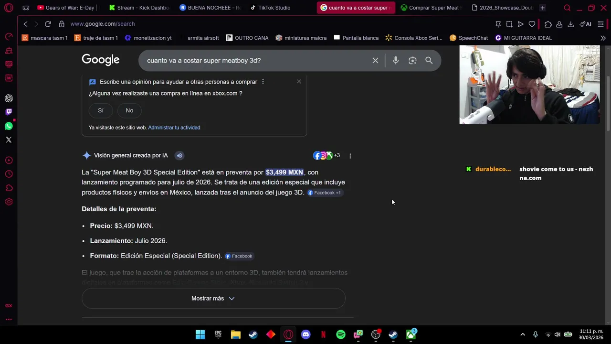Answer Sí to xbox.com purchase question
Screen dimensions: 611x344
coord(101,110)
